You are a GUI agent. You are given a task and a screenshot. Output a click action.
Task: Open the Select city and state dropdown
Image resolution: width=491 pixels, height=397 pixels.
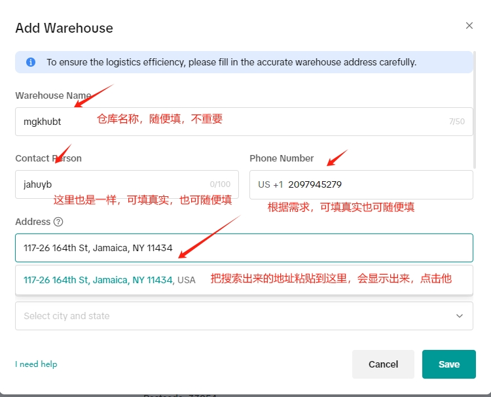click(x=236, y=316)
